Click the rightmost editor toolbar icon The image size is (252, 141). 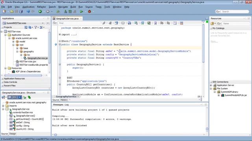[182, 23]
